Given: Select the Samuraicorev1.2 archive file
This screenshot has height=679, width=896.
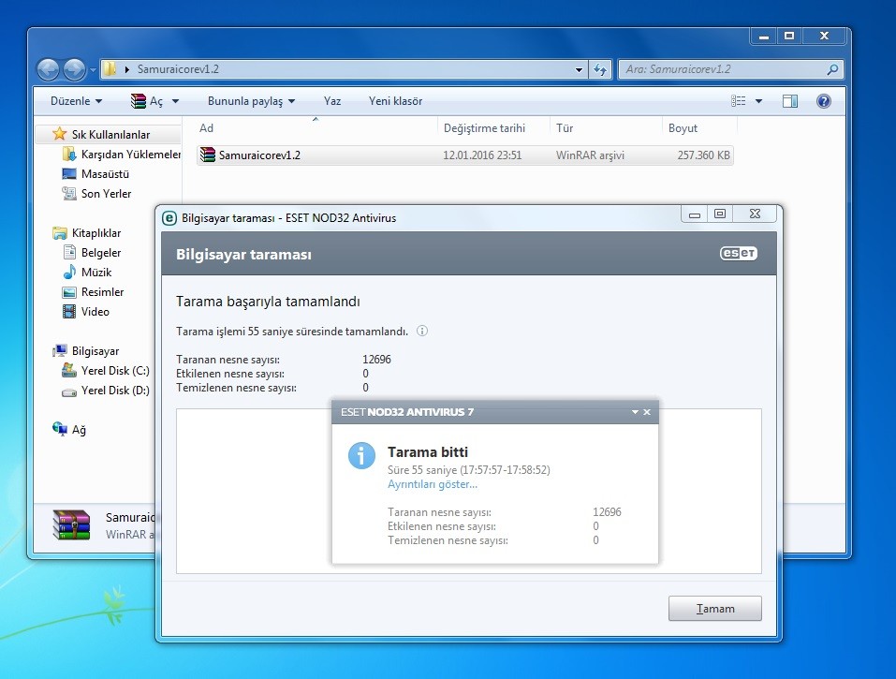Looking at the screenshot, I should [464, 155].
